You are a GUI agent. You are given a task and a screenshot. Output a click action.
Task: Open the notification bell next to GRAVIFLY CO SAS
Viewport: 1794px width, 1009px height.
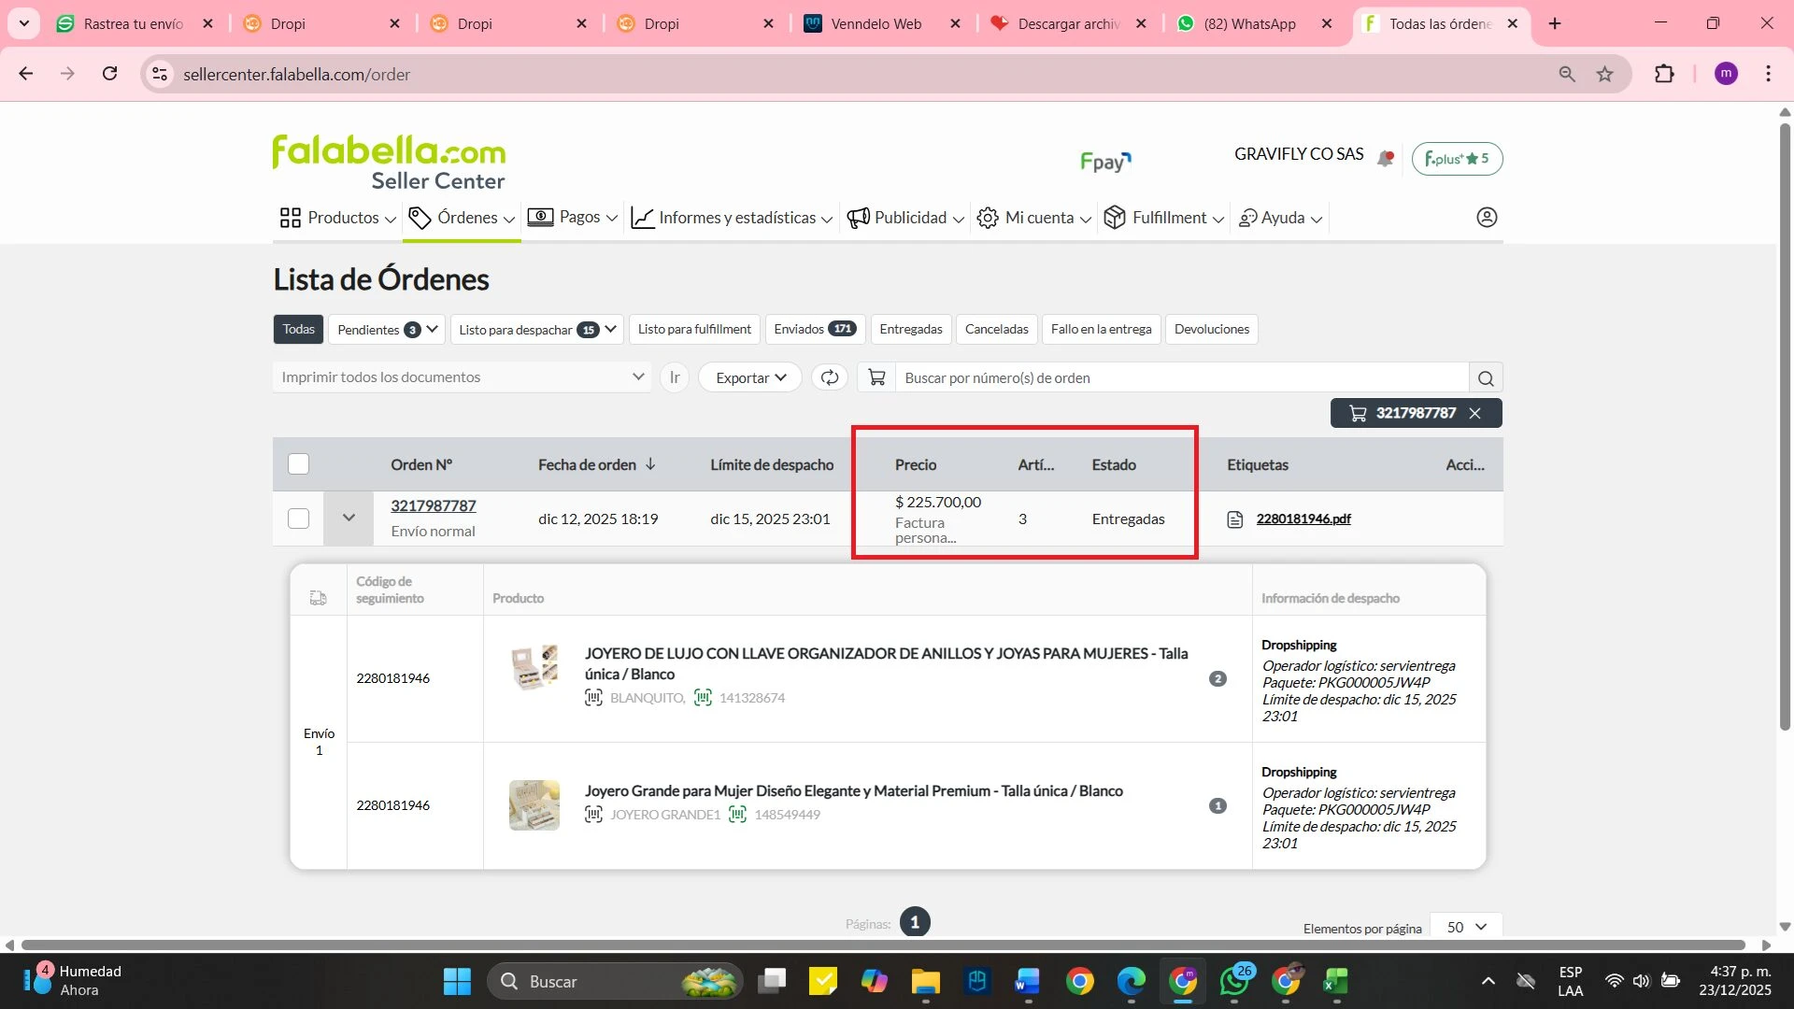[x=1385, y=159]
